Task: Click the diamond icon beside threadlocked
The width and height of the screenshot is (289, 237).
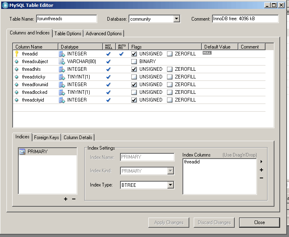Action: (x=17, y=92)
